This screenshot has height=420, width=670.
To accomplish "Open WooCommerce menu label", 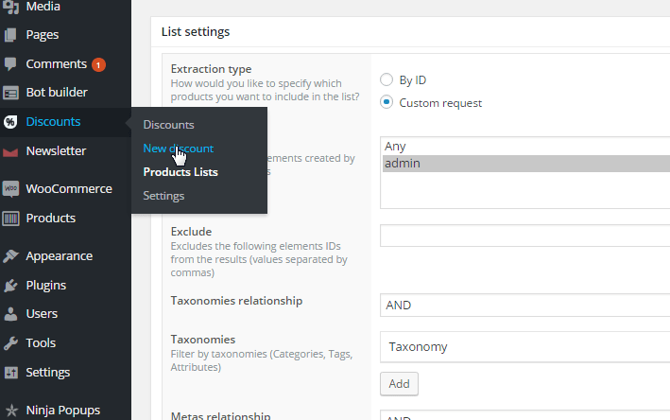I will (69, 188).
